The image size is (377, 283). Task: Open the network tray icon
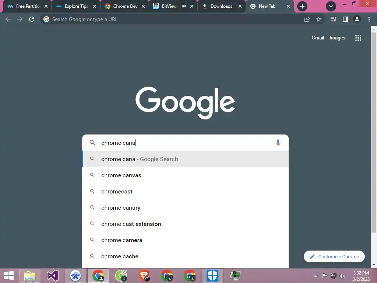pyautogui.click(x=334, y=276)
